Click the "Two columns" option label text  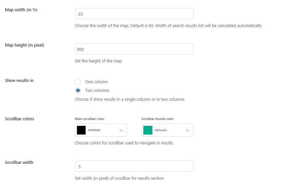[x=97, y=90]
